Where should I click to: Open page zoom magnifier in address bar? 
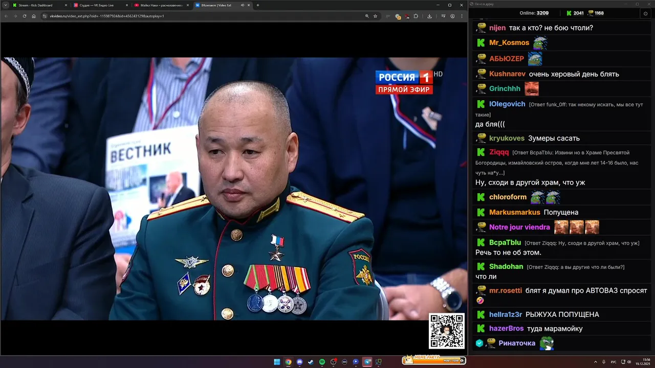click(367, 16)
